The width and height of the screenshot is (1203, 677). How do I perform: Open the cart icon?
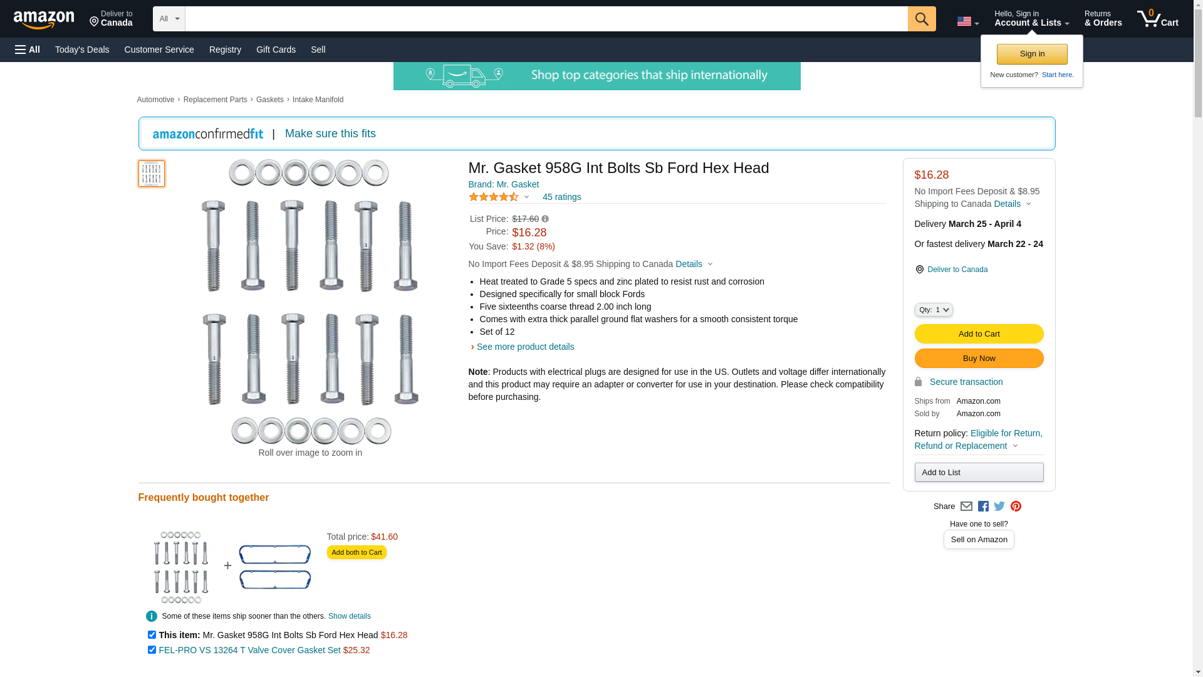coord(1157,19)
